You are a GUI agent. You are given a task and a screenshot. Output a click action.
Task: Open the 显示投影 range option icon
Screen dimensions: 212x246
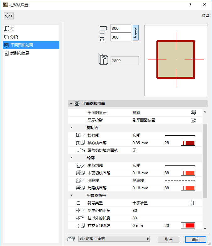point(193,120)
